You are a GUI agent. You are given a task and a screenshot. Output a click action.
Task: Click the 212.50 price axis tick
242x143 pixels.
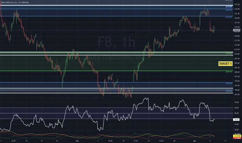click(237, 49)
